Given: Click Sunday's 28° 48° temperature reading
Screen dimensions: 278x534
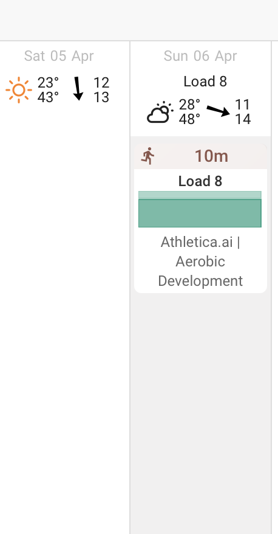Looking at the screenshot, I should pos(189,112).
